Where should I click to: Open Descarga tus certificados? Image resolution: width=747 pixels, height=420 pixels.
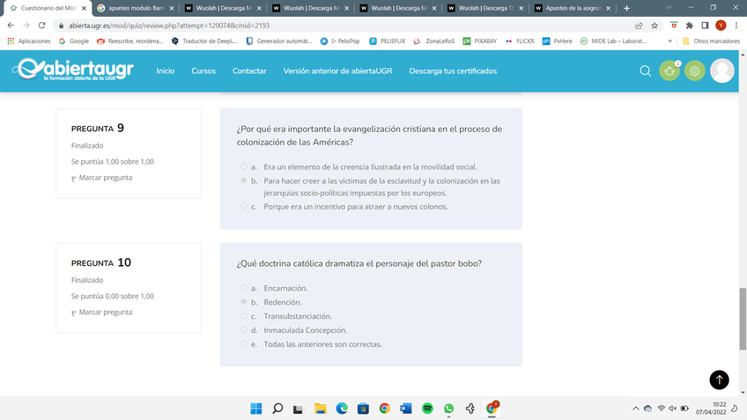click(453, 71)
